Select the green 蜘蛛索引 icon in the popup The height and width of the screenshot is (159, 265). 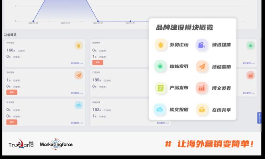point(160,66)
